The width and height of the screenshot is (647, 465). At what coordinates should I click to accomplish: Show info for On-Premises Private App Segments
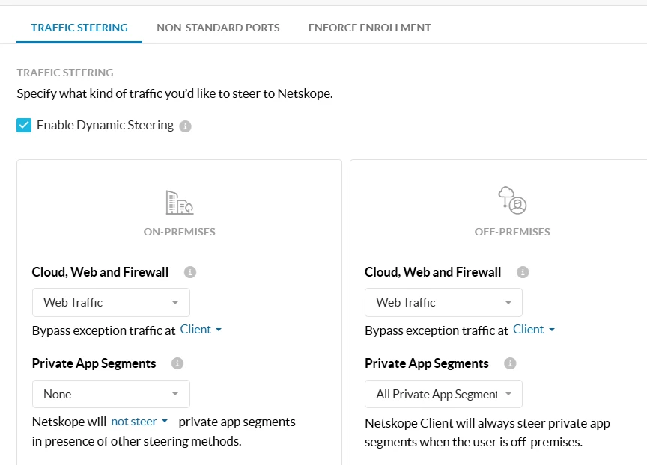pyautogui.click(x=177, y=363)
